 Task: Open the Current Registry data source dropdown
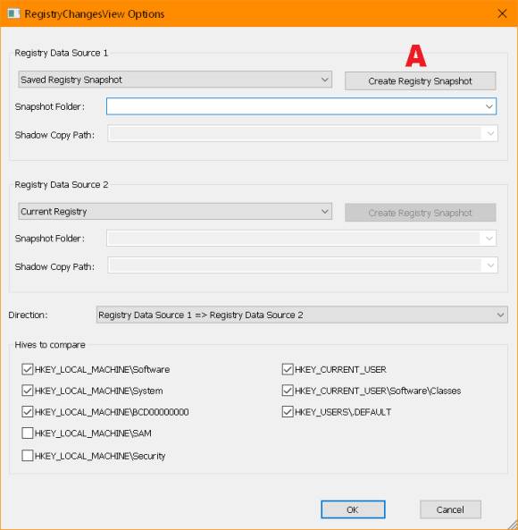click(175, 211)
